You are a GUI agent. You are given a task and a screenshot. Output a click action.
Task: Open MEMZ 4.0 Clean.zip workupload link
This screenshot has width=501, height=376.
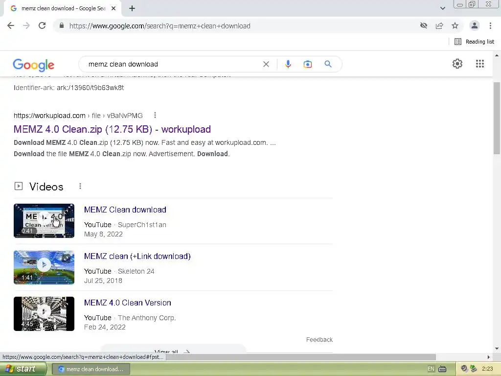coord(112,129)
